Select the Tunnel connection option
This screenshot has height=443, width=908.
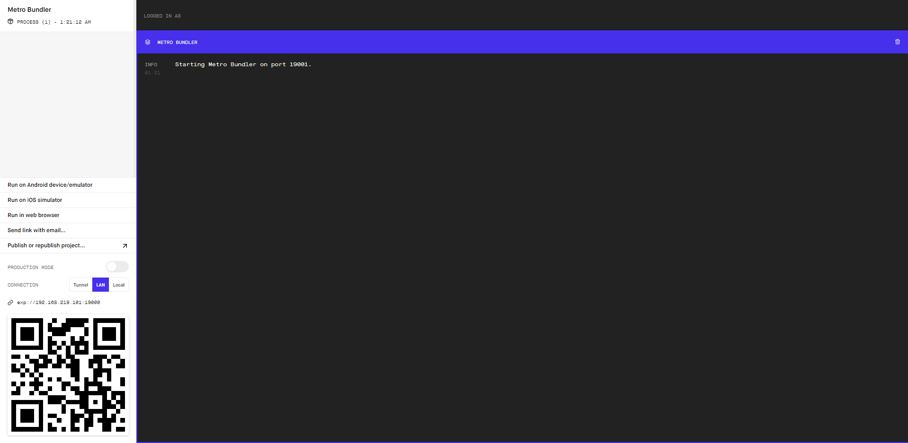(81, 285)
